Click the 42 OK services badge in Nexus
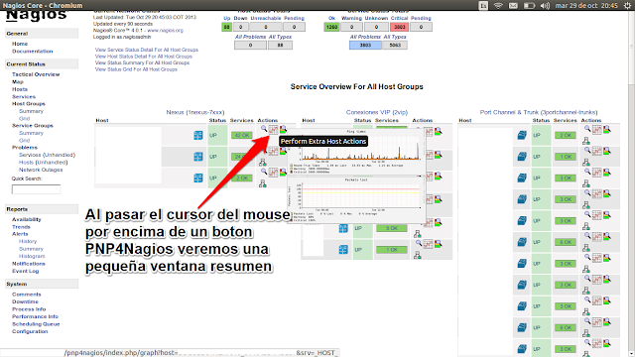This screenshot has height=357, width=635. [x=242, y=135]
